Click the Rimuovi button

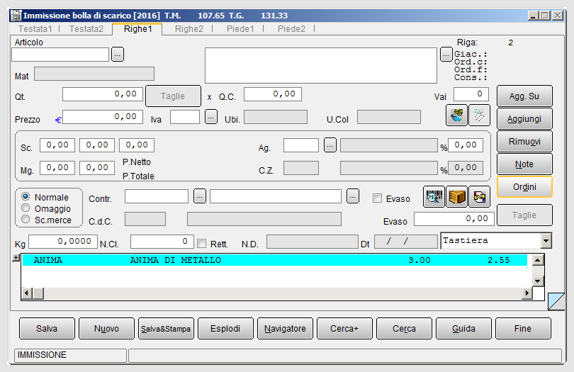[x=524, y=141]
